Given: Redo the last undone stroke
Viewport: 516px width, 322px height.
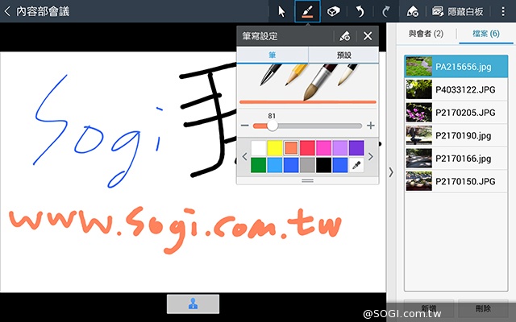Looking at the screenshot, I should (x=385, y=11).
